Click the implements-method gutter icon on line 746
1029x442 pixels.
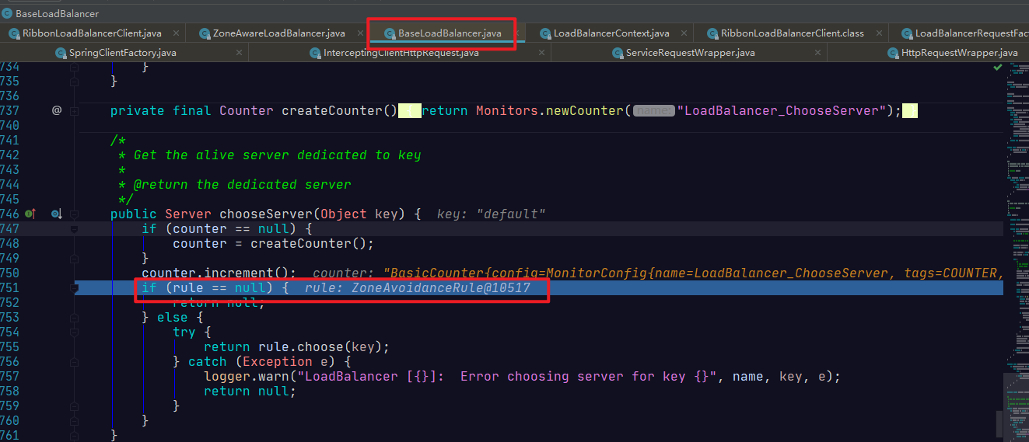[30, 214]
